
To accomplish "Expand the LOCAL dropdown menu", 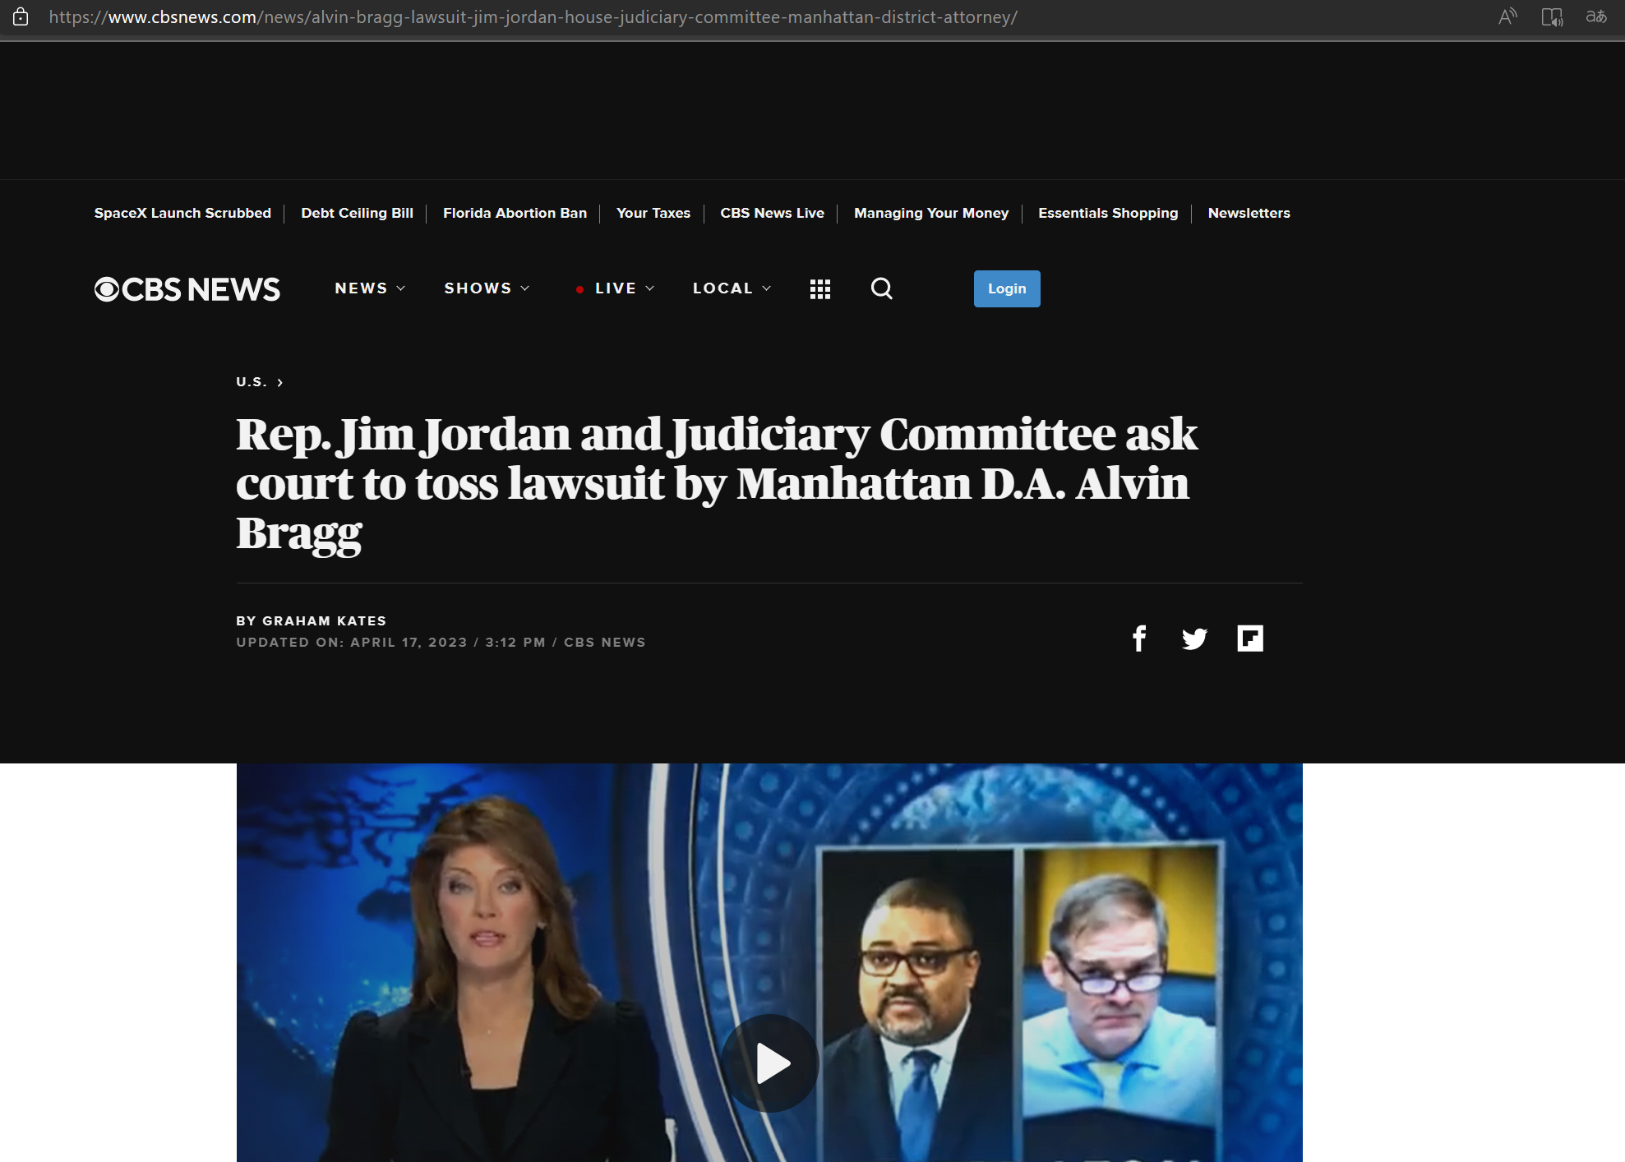I will point(732,288).
